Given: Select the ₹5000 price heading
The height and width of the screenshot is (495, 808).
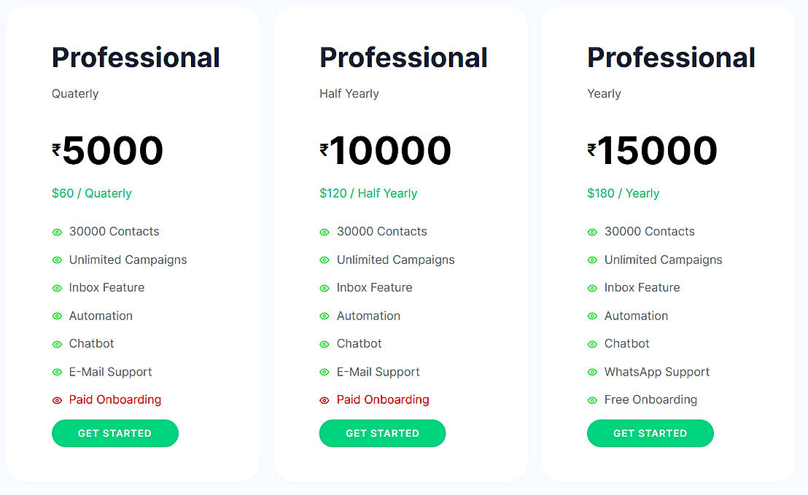Looking at the screenshot, I should pyautogui.click(x=108, y=151).
